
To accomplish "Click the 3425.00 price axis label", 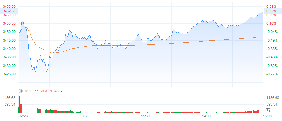I will click(9, 74).
